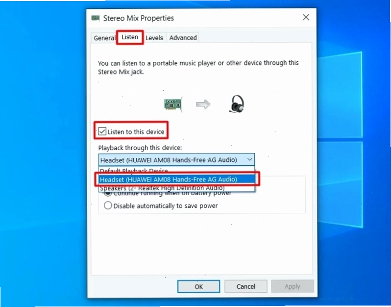Screen dimensions: 391x307
Task: Open the Advanced tab
Action: coord(183,38)
